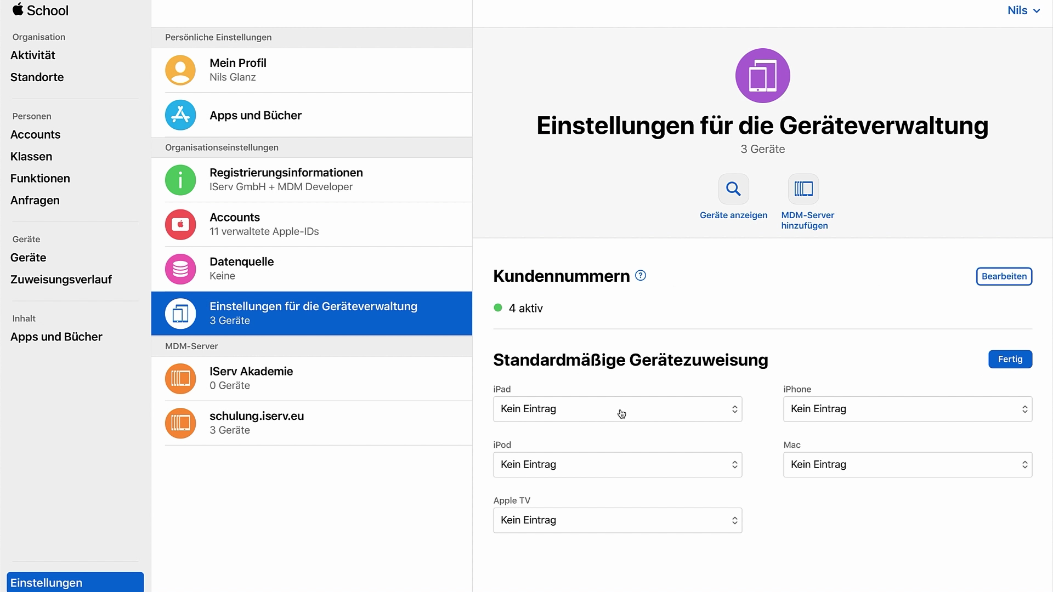Open the Apple TV assignment selector
This screenshot has width=1053, height=592.
pyautogui.click(x=617, y=520)
